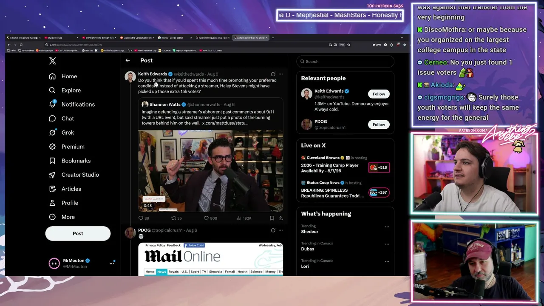Screen dimensions: 544x306
Task: Bookmark Keith Edwards' post
Action: click(x=272, y=218)
